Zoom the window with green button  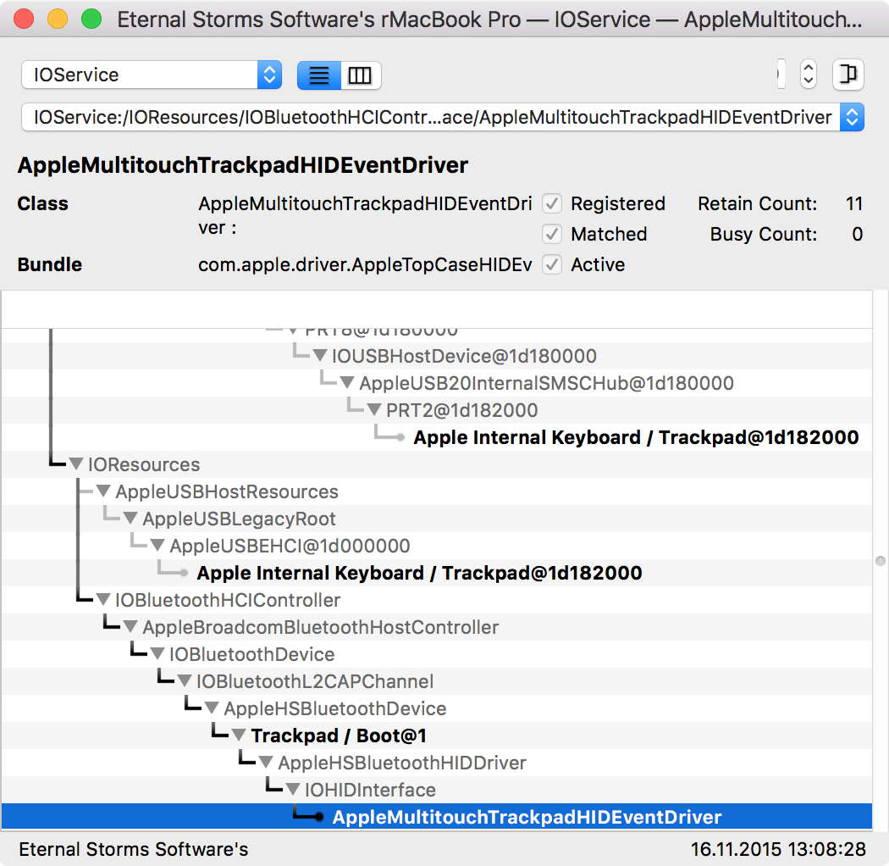pyautogui.click(x=91, y=19)
